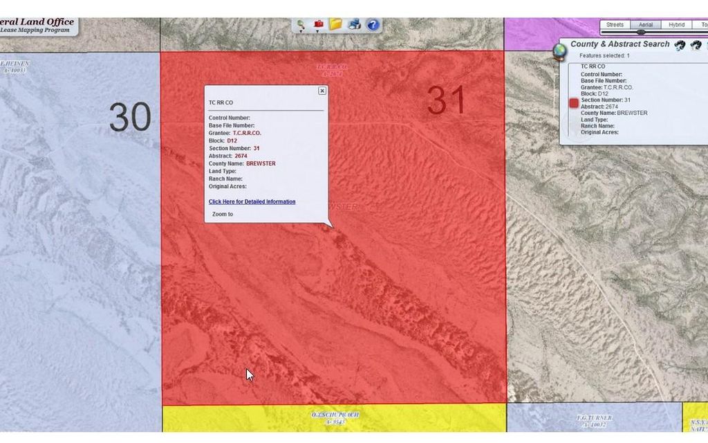Screen dimensions: 708x443
Task: Select the Aerial basemap tab
Action: (646, 25)
